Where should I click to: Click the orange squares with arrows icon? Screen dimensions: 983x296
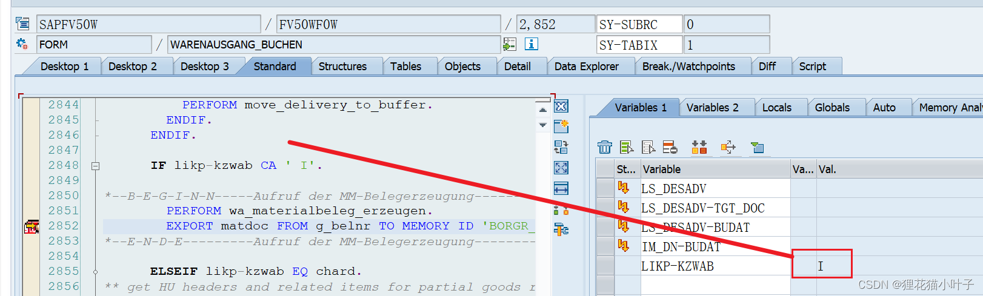[x=699, y=147]
